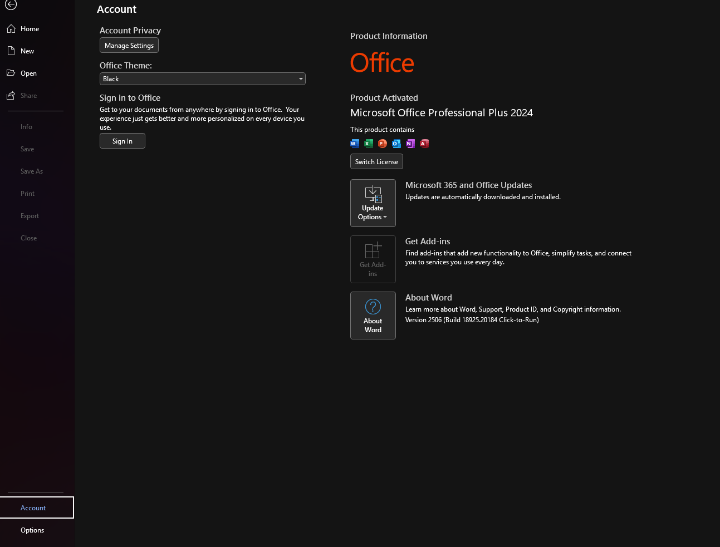Click the Account Privacy heading
The image size is (720, 547).
[130, 31]
